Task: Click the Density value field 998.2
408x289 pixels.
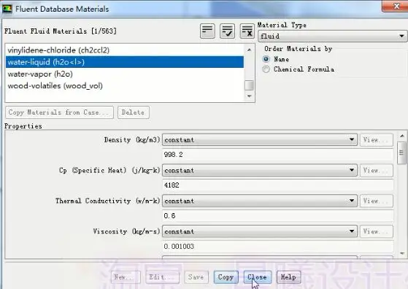Action: [x=277, y=155]
